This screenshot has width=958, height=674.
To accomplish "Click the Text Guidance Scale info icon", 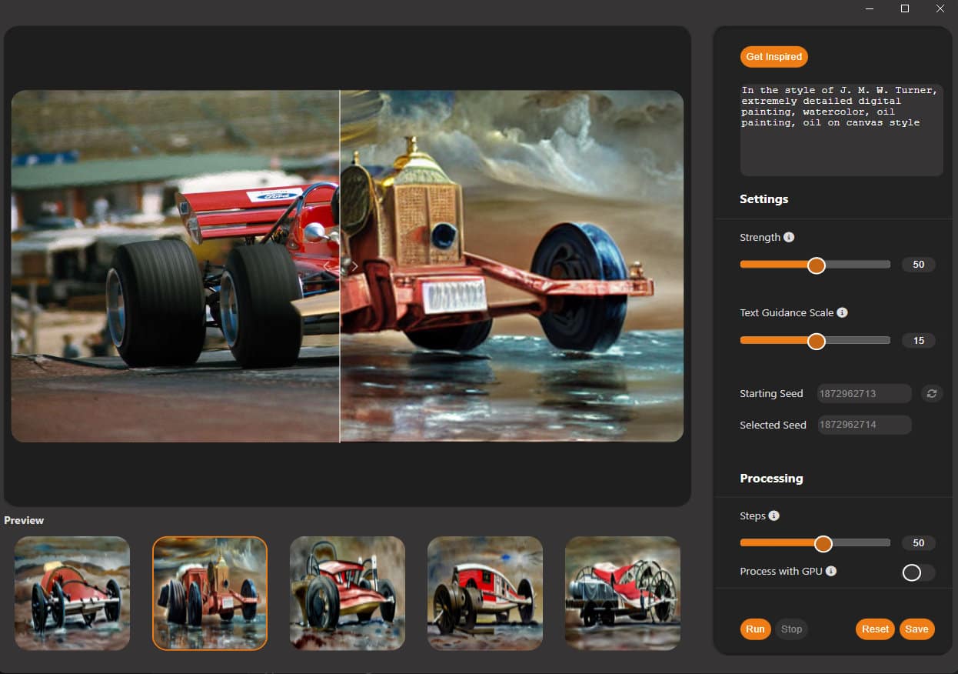I will [x=841, y=312].
